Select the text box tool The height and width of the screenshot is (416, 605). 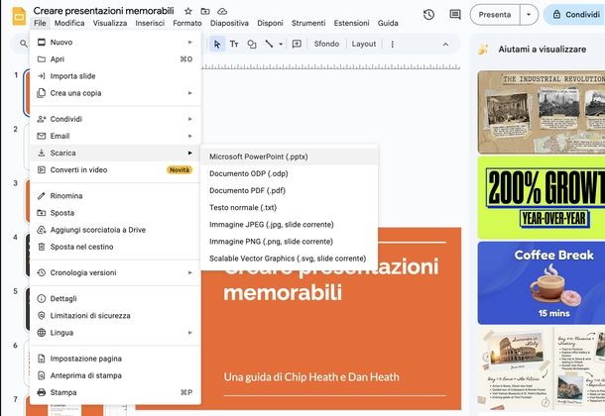pos(234,45)
